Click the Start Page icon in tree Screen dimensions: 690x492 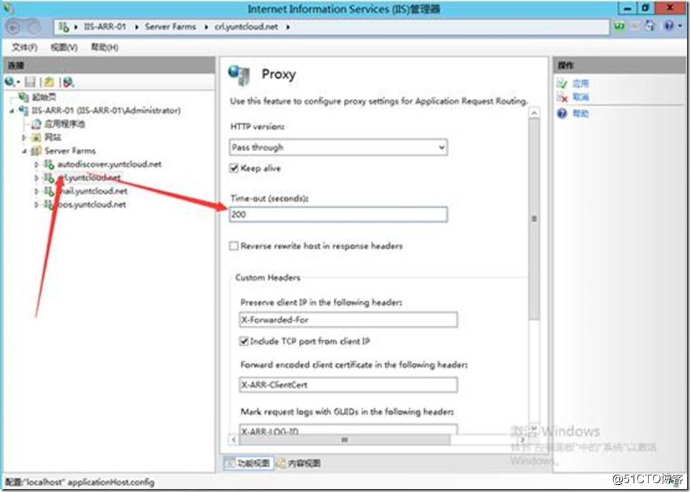[24, 97]
